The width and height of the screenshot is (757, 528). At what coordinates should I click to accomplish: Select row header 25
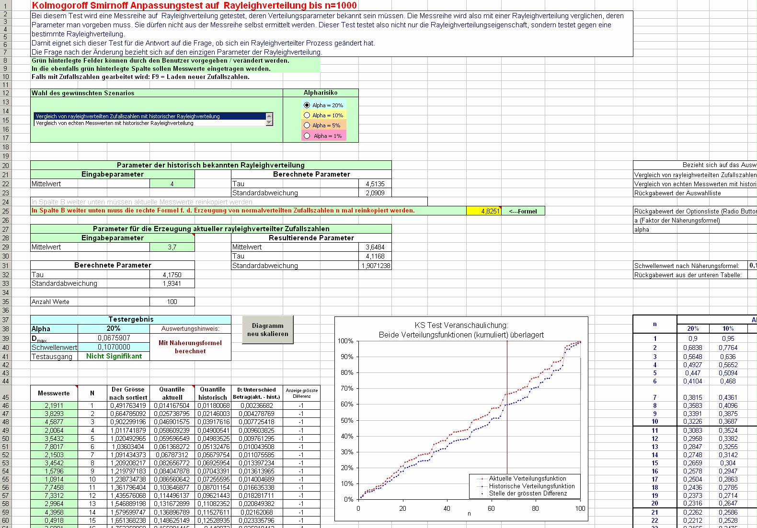tap(5, 211)
